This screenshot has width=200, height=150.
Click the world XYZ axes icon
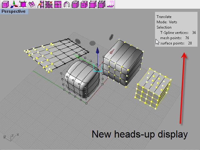coord(11,137)
